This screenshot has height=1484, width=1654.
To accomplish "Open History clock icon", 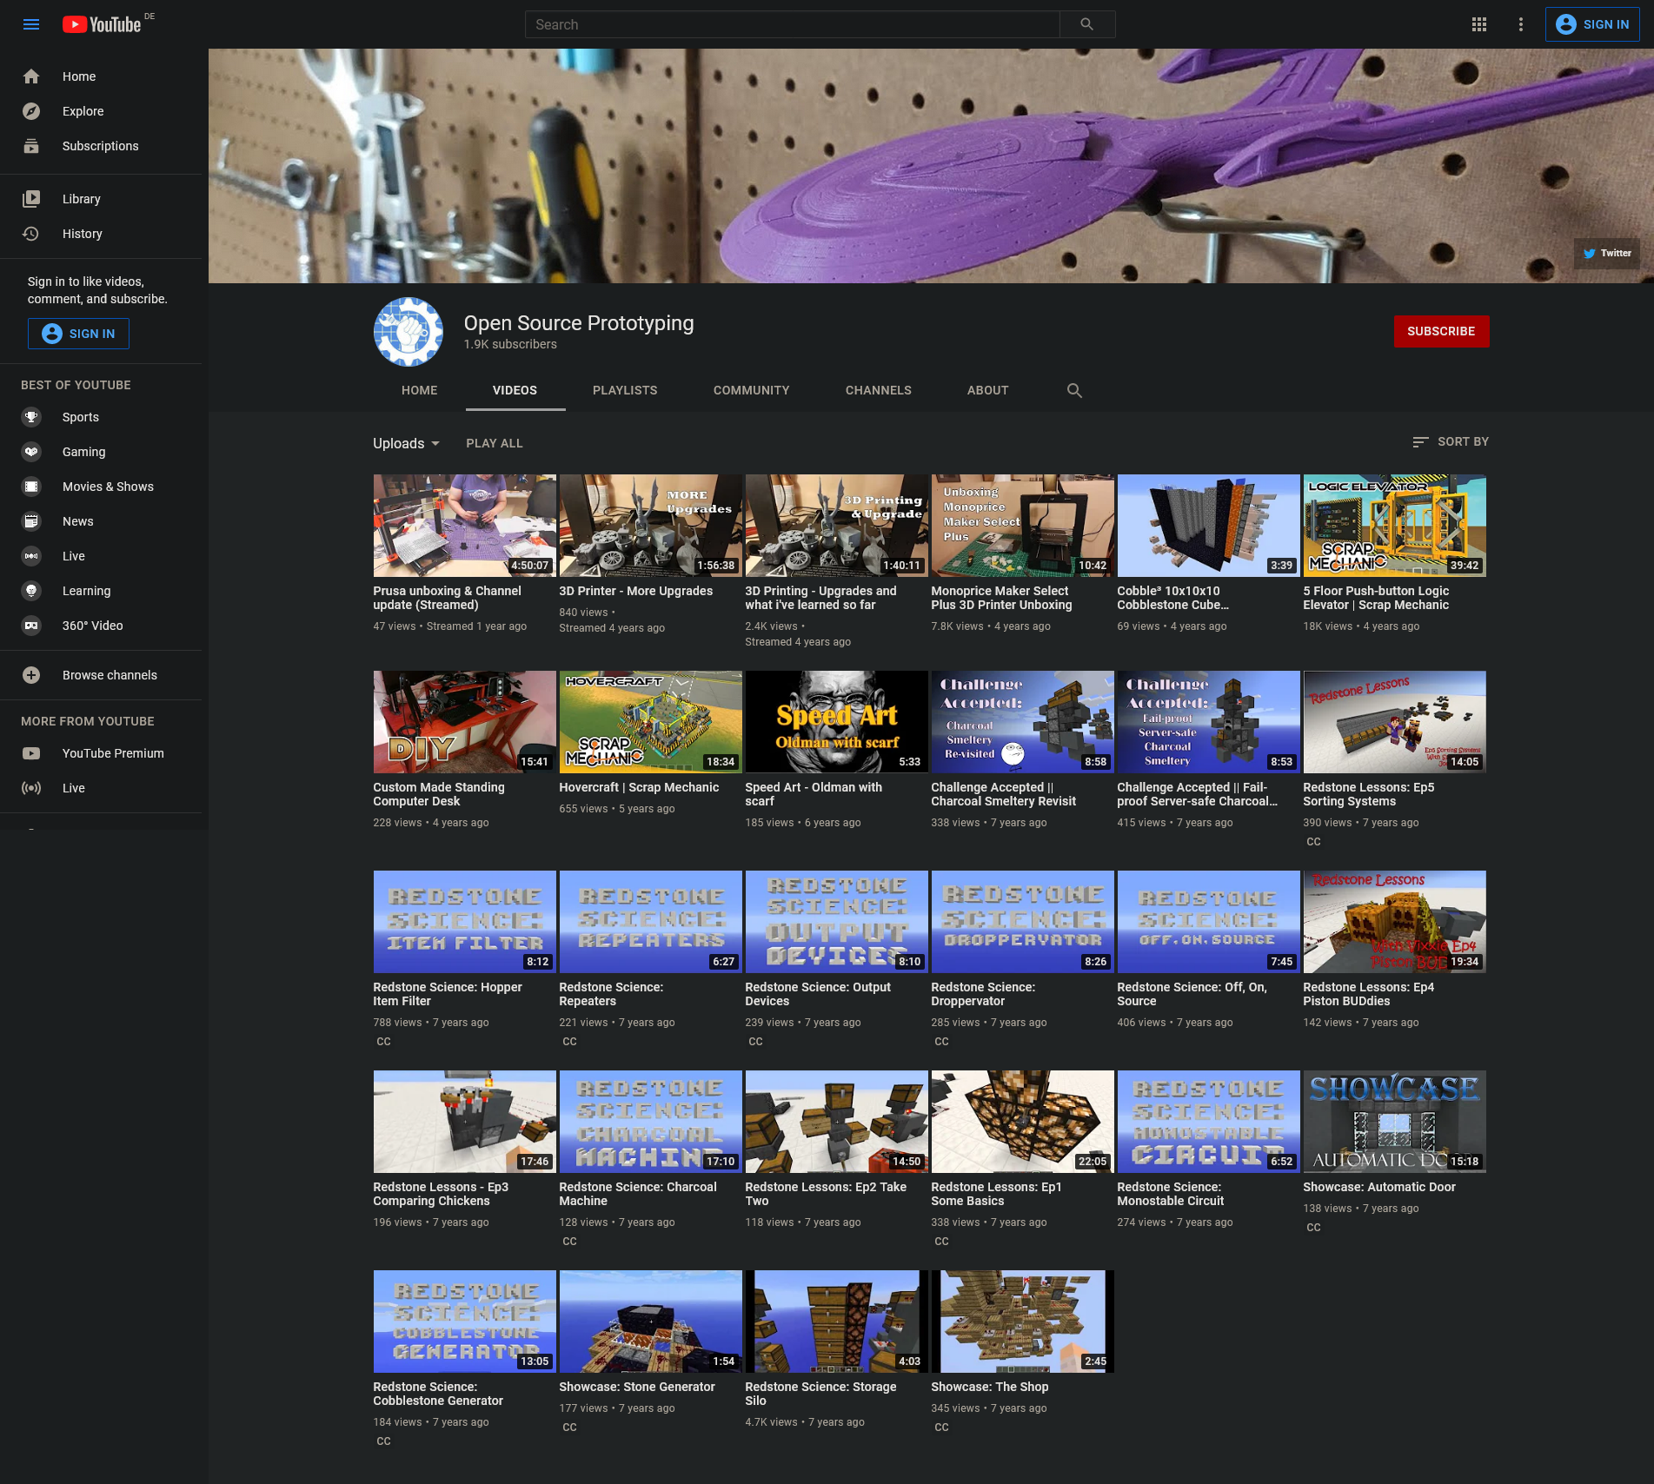I will pyautogui.click(x=31, y=234).
